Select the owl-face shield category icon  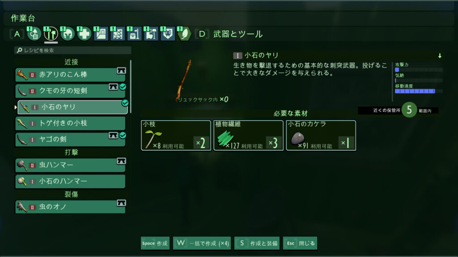(x=168, y=34)
